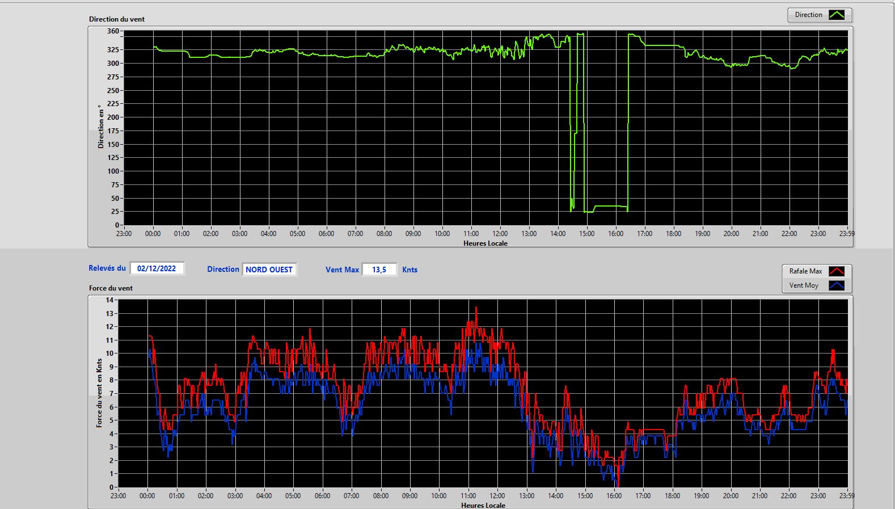Click the 'Heures Locale' axis label of force chart
Screen dimensions: 895x509
[483, 505]
